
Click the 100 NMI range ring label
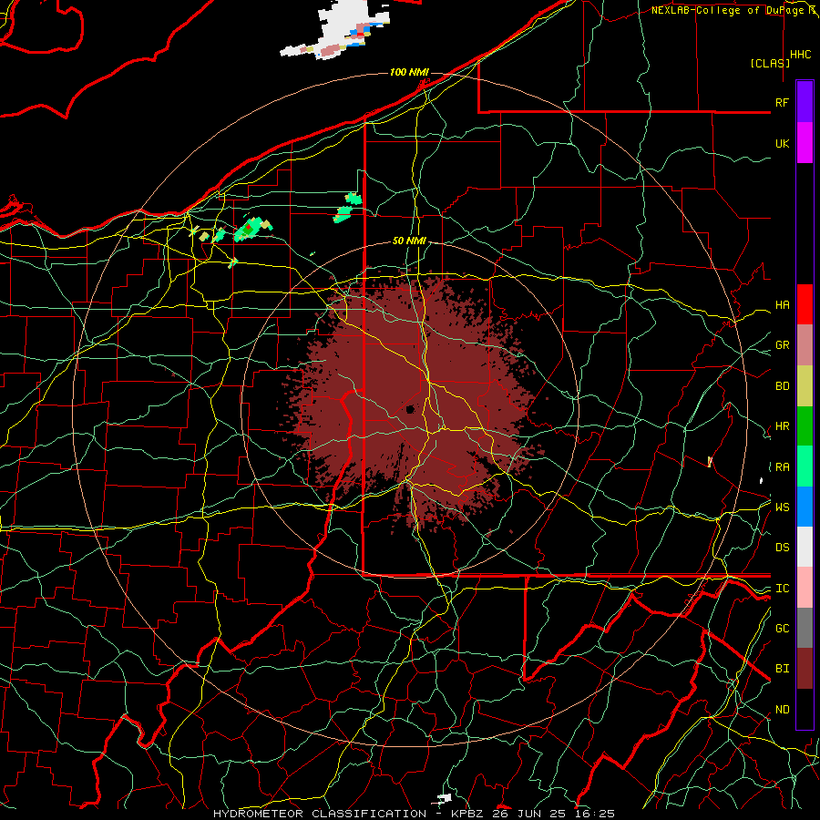click(x=409, y=72)
